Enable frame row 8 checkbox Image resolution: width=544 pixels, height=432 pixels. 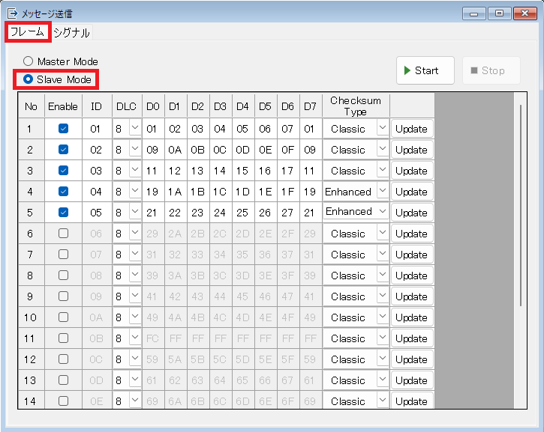pos(63,276)
